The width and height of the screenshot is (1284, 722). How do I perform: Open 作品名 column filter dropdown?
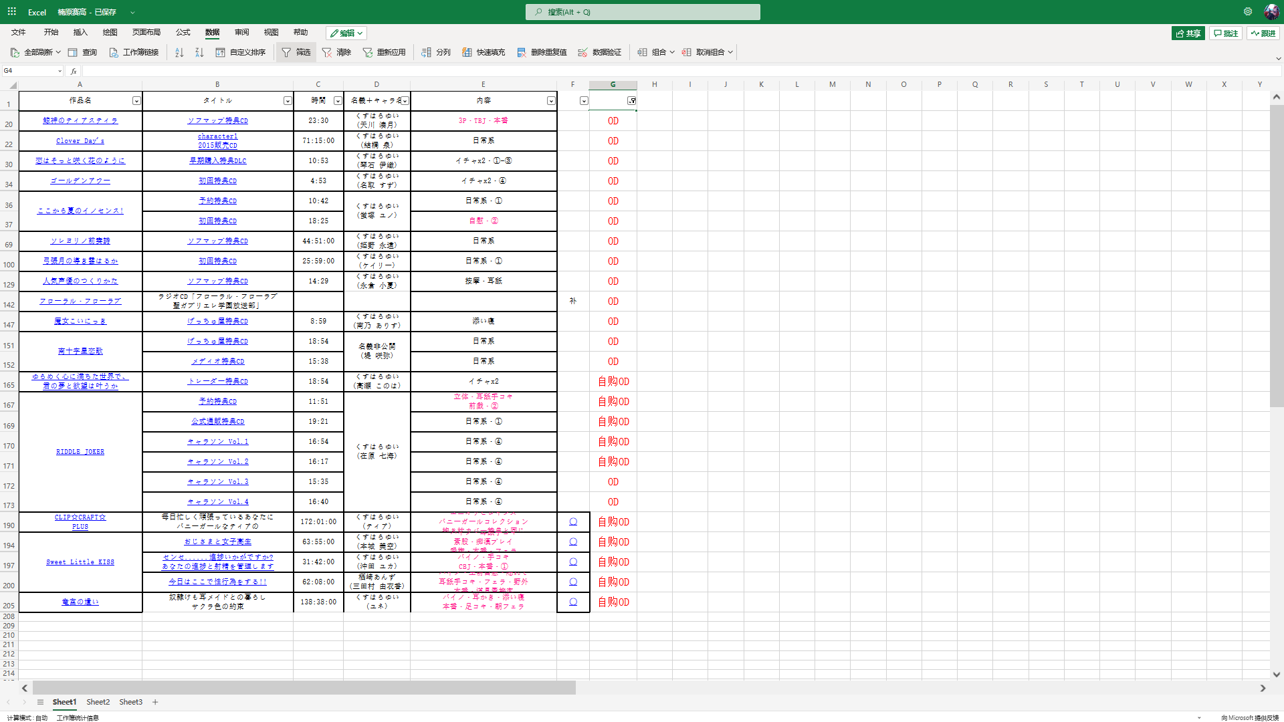tap(136, 101)
